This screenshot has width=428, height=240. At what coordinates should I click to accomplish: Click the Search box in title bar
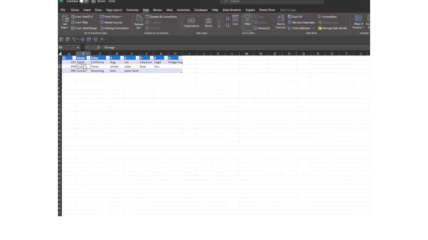[x=272, y=2]
